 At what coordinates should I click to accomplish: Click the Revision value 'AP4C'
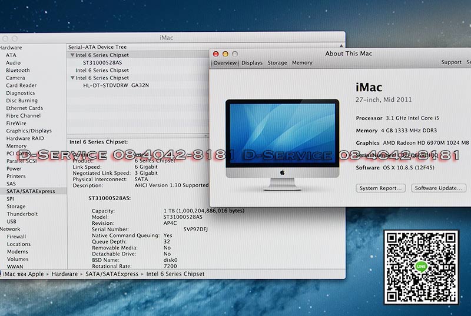[170, 223]
